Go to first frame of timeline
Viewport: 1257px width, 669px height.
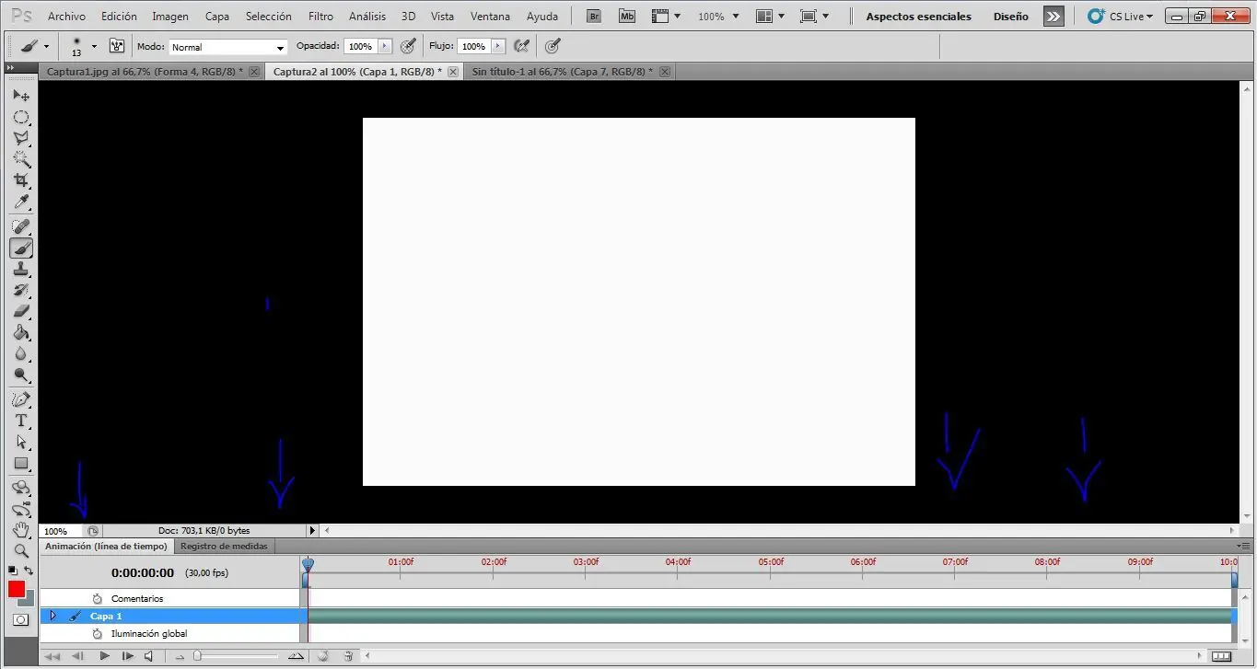(x=52, y=656)
